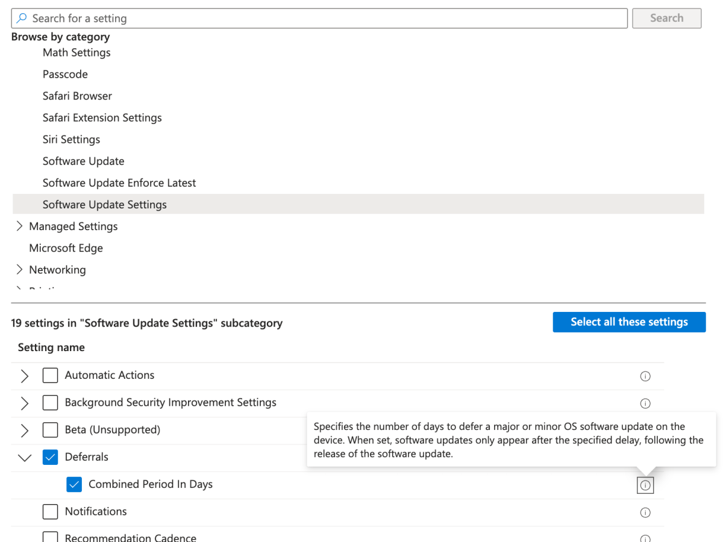Collapse the Deferrals settings group
Viewport: 723px width, 542px height.
click(24, 457)
